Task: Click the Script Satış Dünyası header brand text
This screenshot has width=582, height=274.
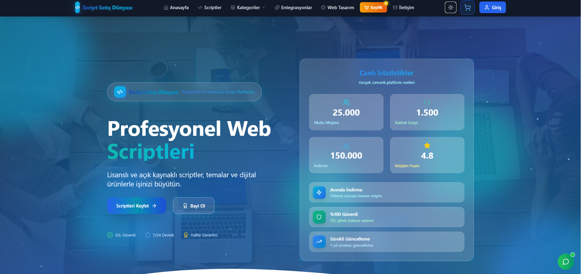Action: [108, 8]
